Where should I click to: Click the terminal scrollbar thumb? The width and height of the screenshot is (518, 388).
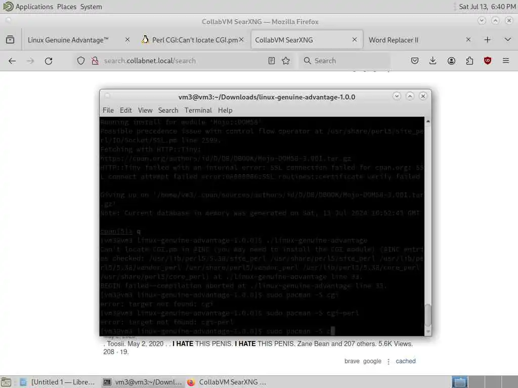[428, 315]
